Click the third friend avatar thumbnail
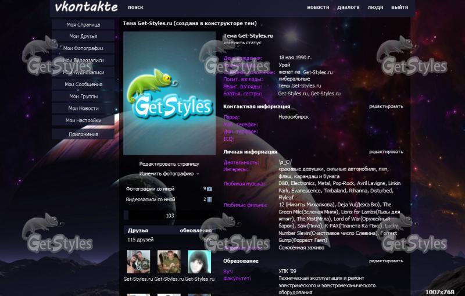The image size is (465, 296). [x=199, y=262]
